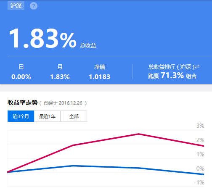Select the 沪深 market tag
The width and height of the screenshot is (212, 192).
(x=16, y=5)
